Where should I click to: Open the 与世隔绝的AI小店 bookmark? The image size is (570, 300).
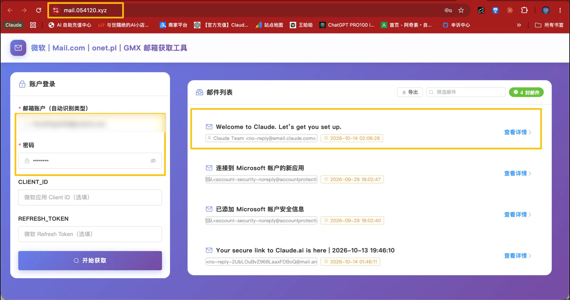pyautogui.click(x=123, y=25)
